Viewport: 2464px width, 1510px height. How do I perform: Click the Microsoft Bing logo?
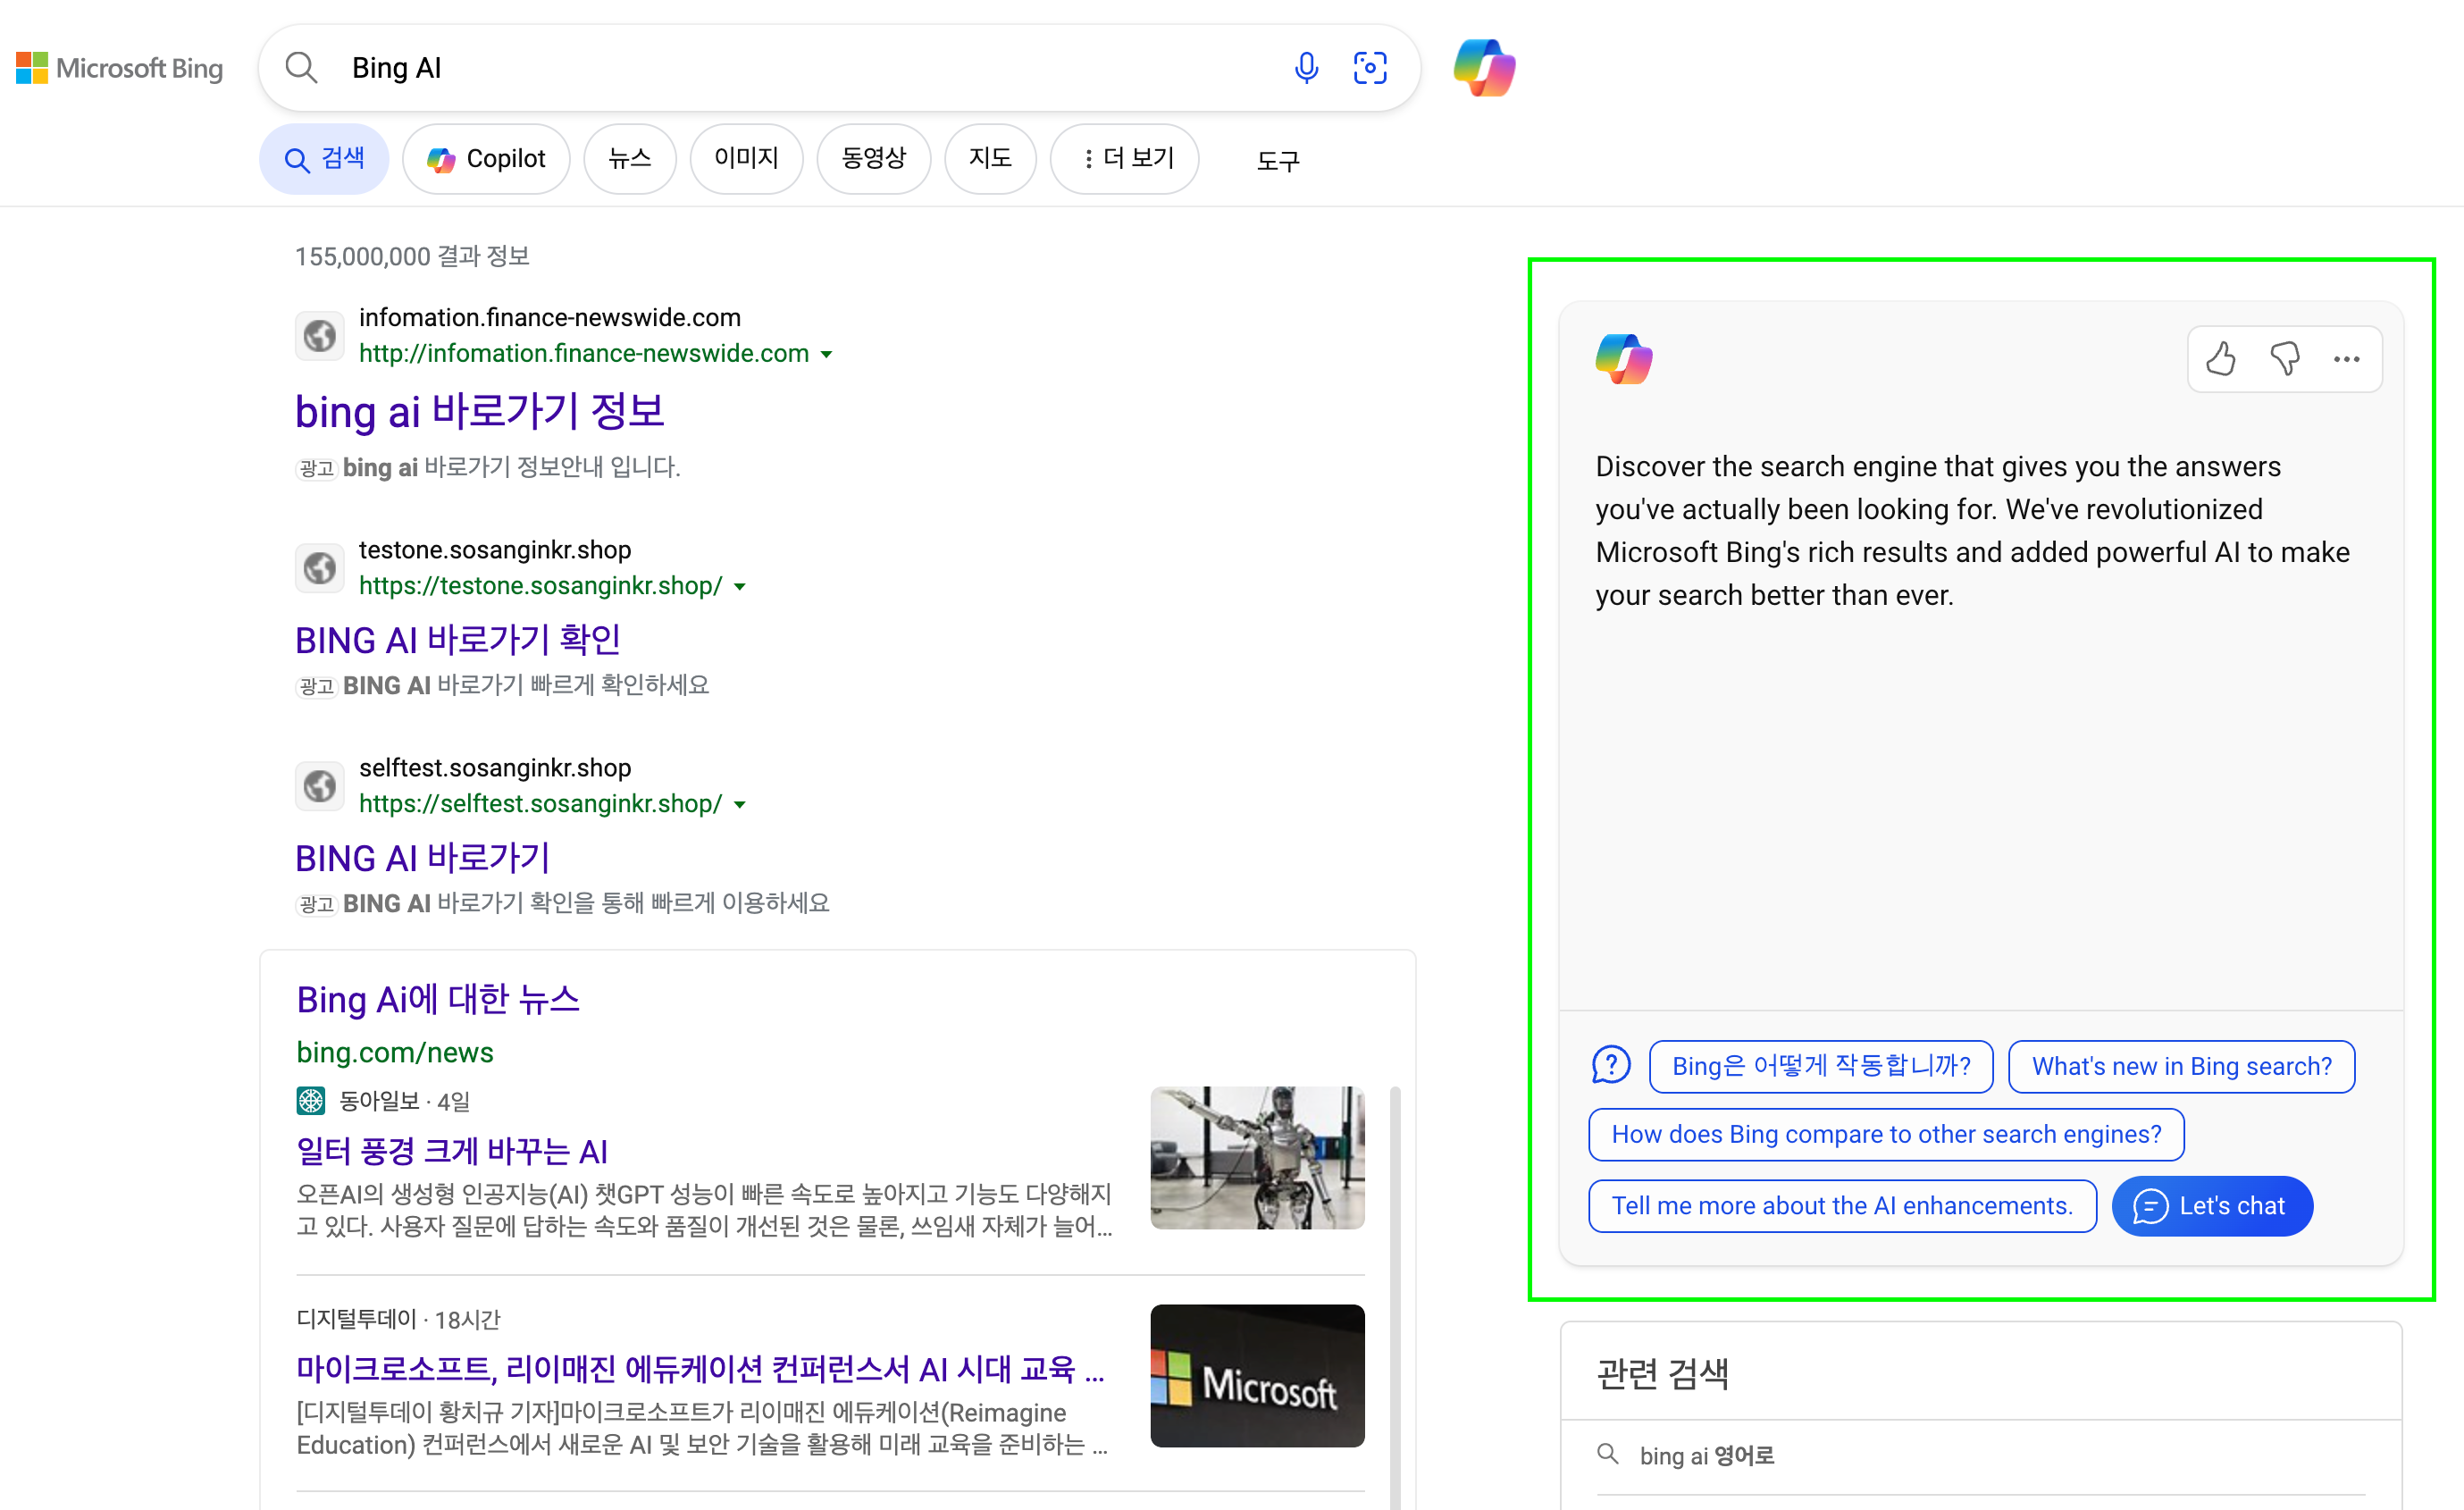tap(120, 68)
